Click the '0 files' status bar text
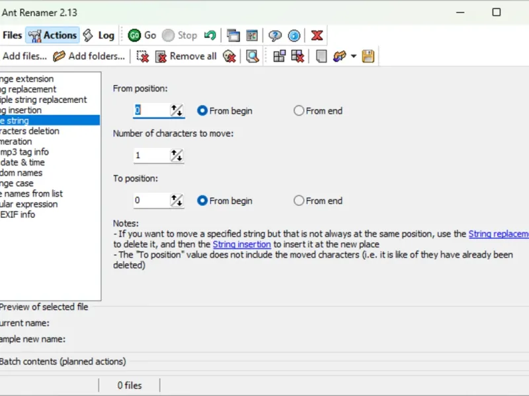 click(130, 385)
